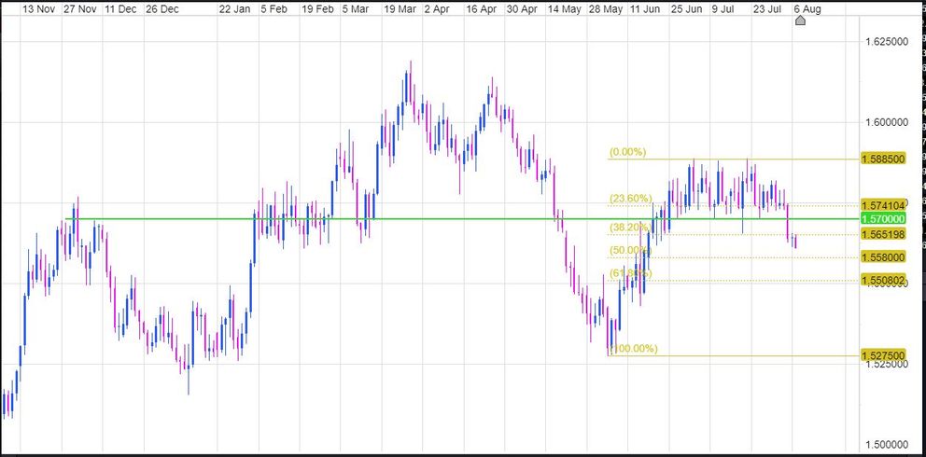The height and width of the screenshot is (457, 926).
Task: Click the 1.600000 price axis value
Action: (887, 123)
